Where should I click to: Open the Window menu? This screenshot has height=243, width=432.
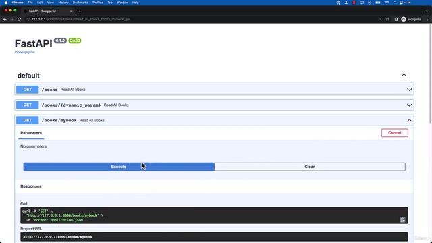[122, 3]
